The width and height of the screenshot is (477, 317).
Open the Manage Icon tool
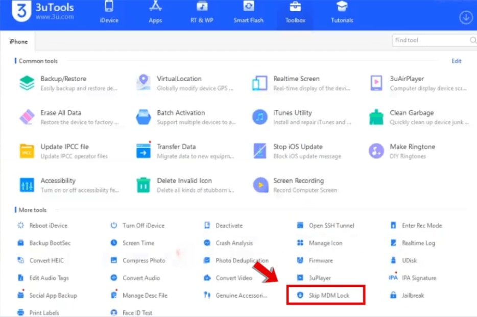coord(319,243)
